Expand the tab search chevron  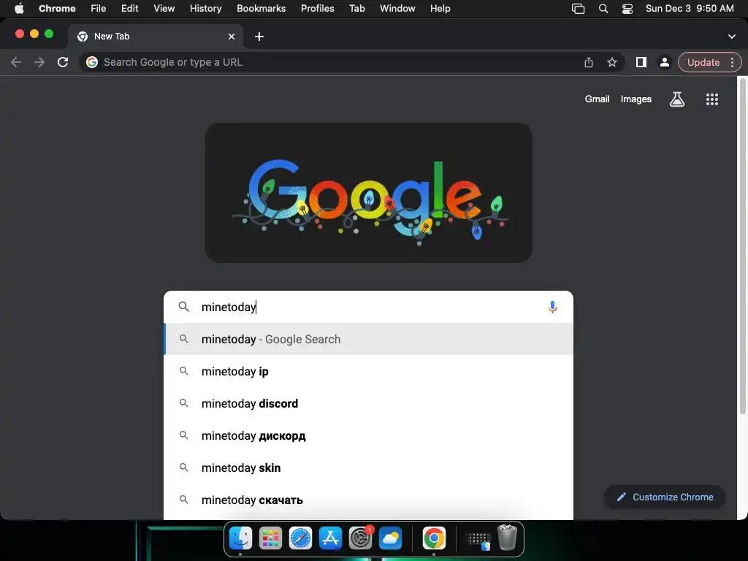pos(731,37)
